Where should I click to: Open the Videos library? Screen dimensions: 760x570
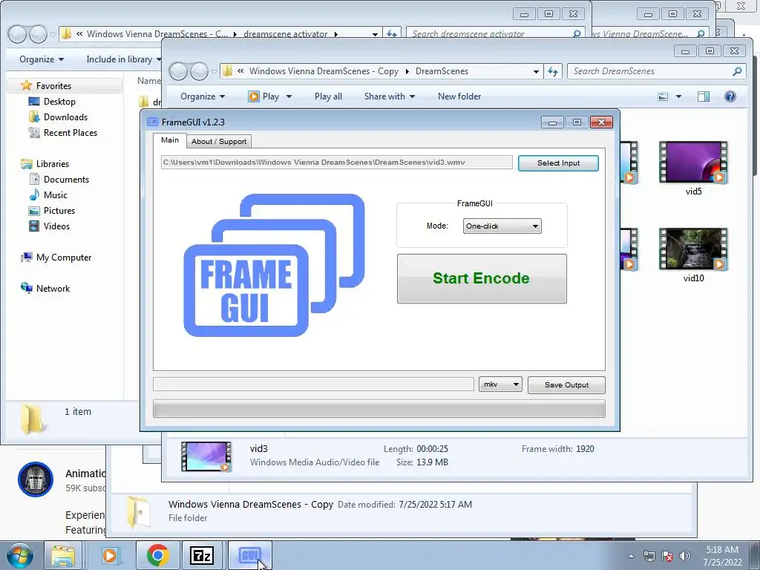(x=56, y=226)
